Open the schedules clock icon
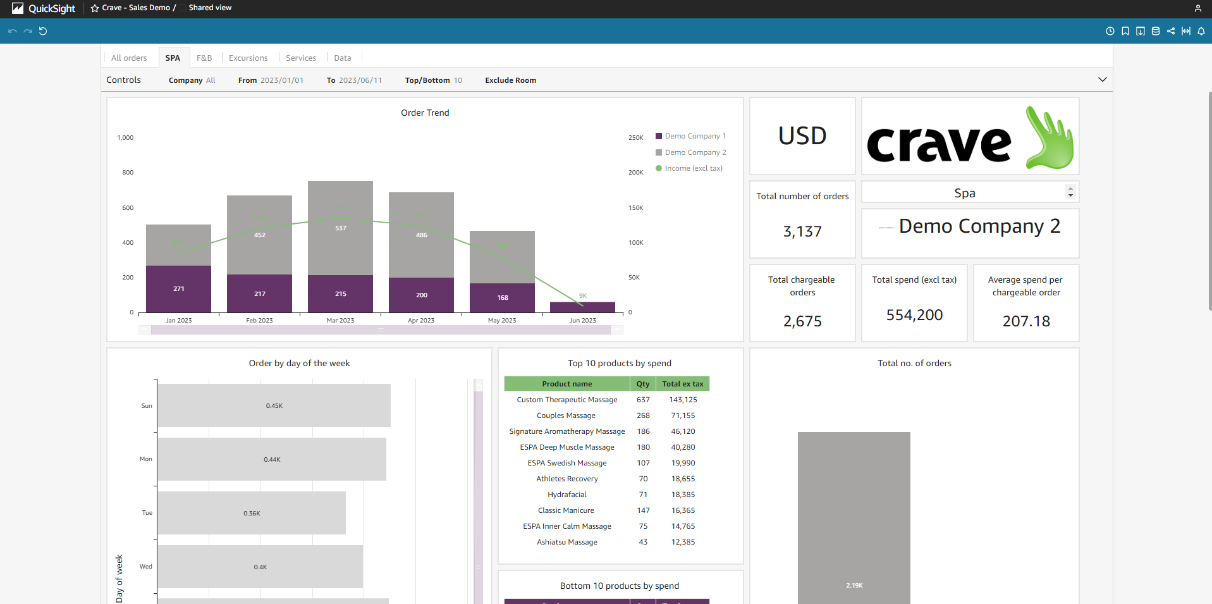Viewport: 1212px width, 604px height. point(1110,31)
